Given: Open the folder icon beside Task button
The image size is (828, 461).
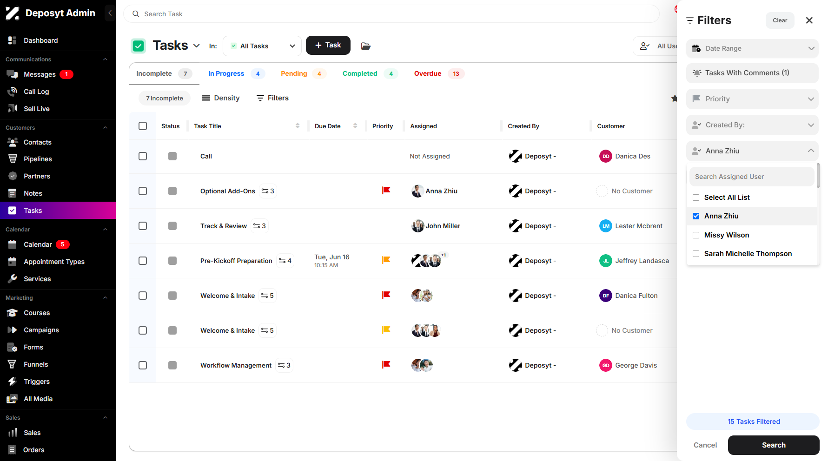Looking at the screenshot, I should [366, 46].
